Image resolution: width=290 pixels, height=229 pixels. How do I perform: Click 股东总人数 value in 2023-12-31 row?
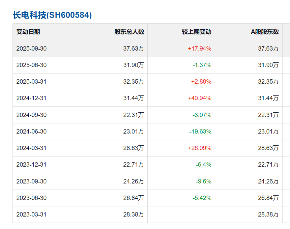click(x=134, y=165)
